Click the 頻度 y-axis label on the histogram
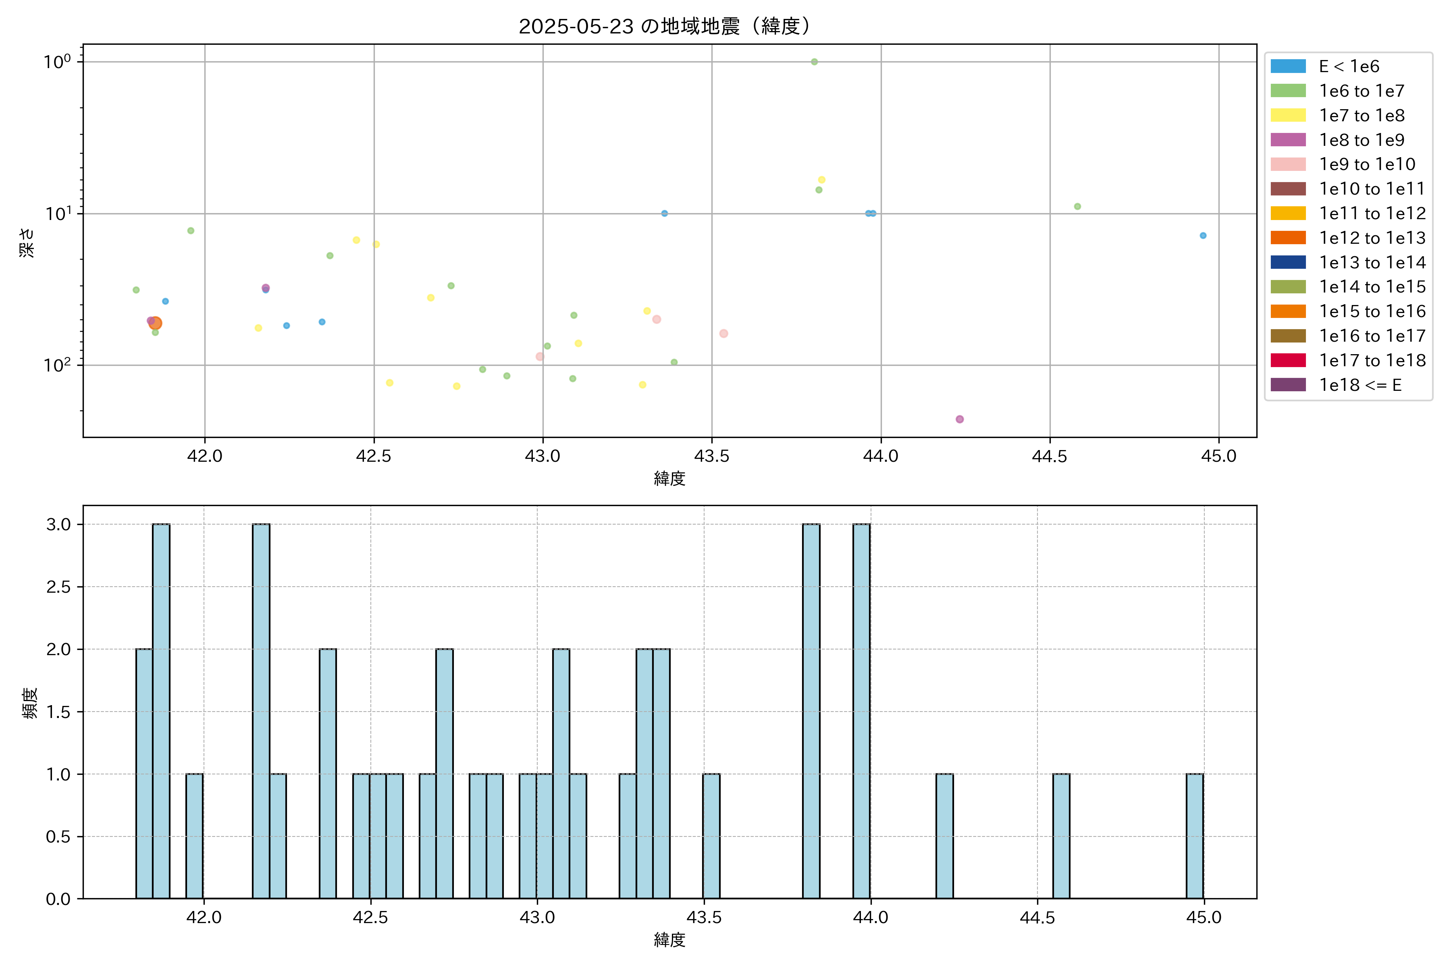Viewport: 1451px width, 967px height. coord(29,702)
